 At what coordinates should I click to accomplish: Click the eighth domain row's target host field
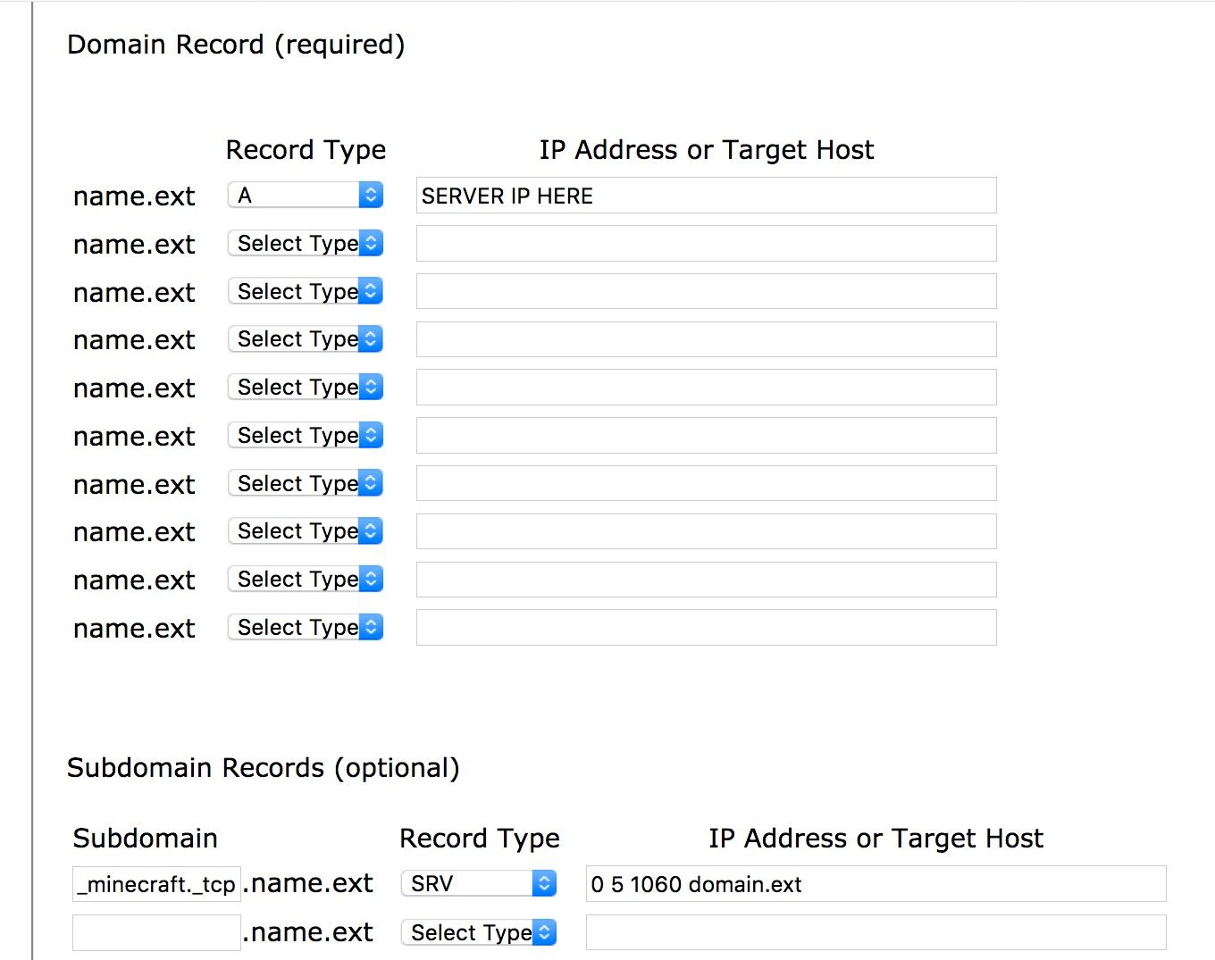click(706, 531)
